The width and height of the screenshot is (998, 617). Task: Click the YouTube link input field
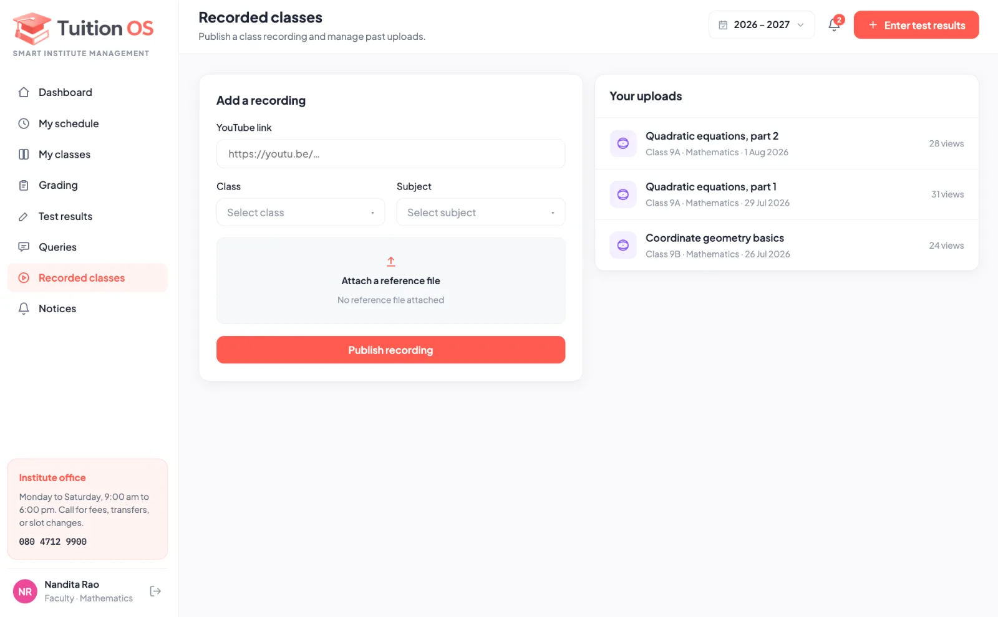coord(391,154)
